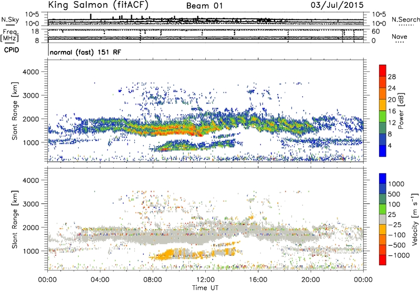This screenshot has height=291, width=420.
Task: Click 'Slant Range [km]' label of power panel
Action: (x=15, y=111)
